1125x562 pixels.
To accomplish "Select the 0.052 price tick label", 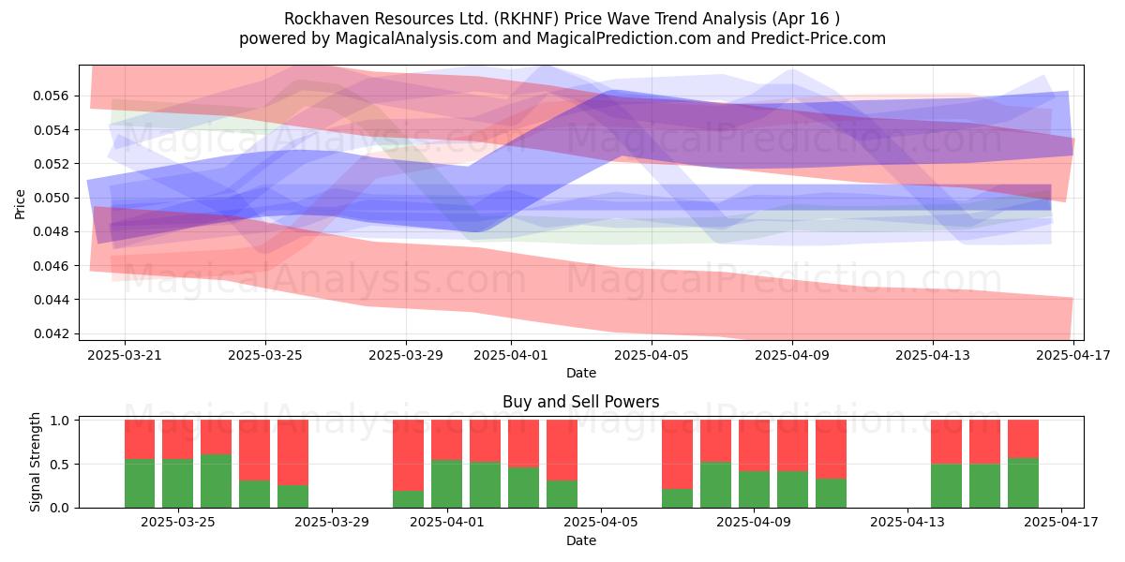I will pos(52,164).
